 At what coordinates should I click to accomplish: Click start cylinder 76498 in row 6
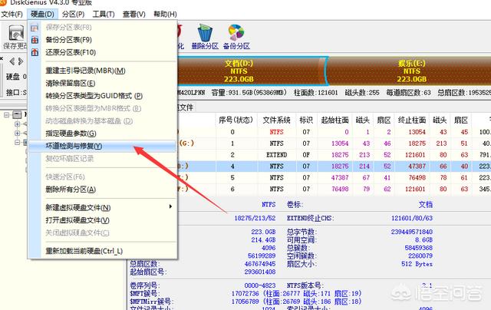point(340,189)
